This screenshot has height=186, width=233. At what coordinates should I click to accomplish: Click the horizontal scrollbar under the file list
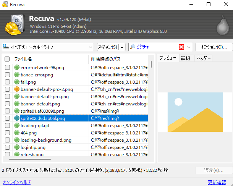coord(31,159)
